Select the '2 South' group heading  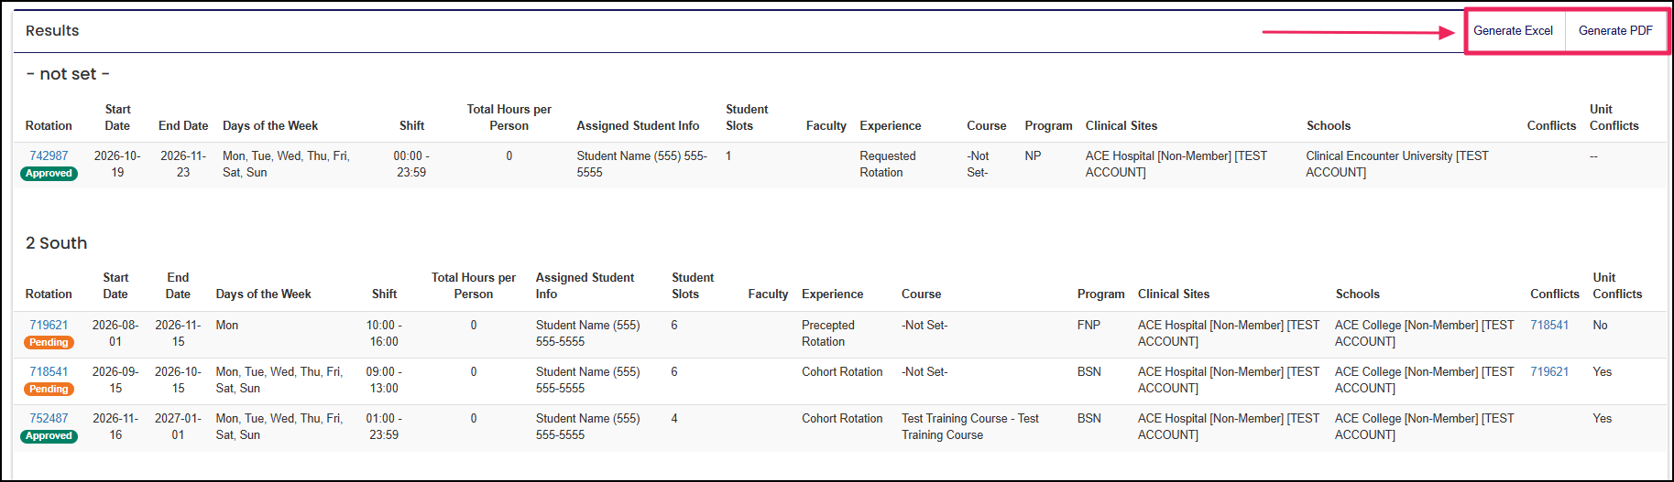tap(57, 243)
